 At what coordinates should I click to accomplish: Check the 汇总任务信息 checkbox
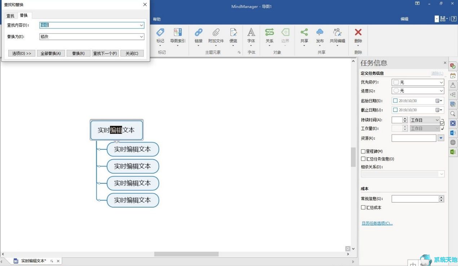[x=363, y=159]
